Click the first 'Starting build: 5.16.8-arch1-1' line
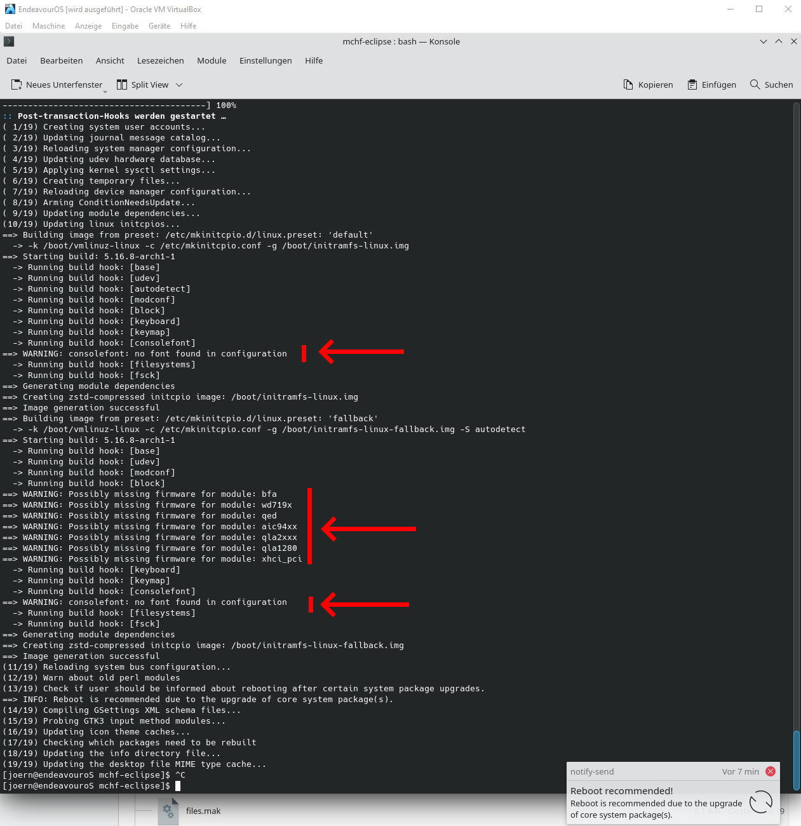 [89, 257]
